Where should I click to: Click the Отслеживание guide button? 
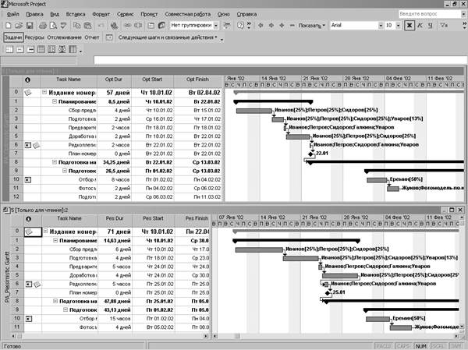click(x=65, y=37)
